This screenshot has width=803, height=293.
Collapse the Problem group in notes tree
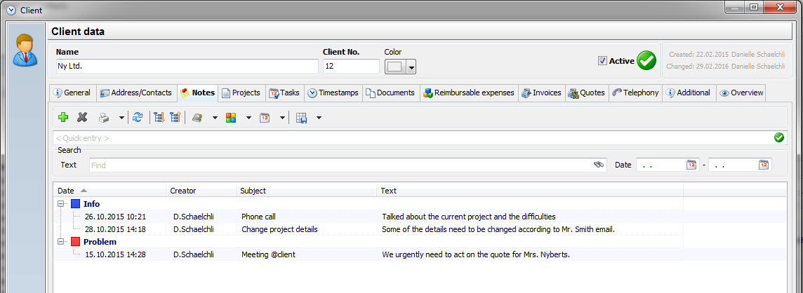61,242
